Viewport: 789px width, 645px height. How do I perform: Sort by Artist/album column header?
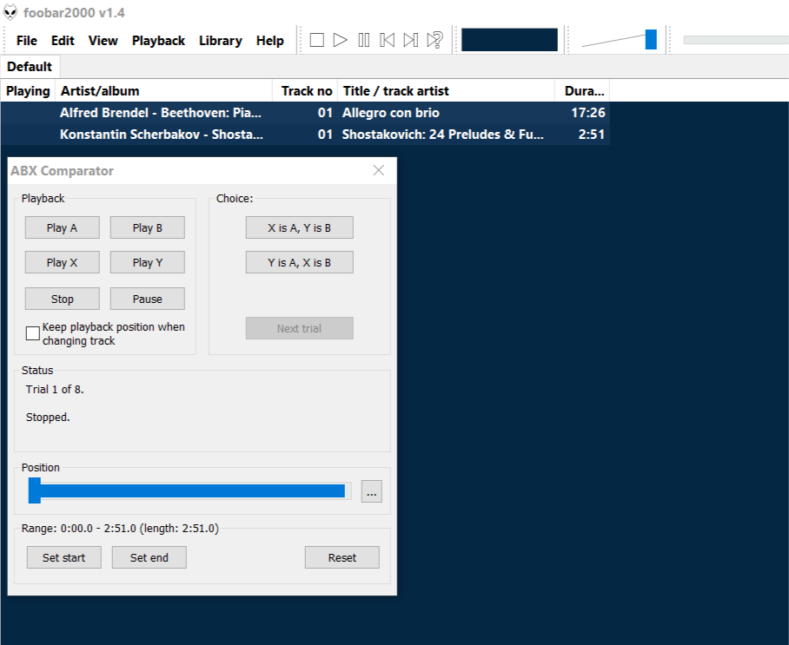163,91
